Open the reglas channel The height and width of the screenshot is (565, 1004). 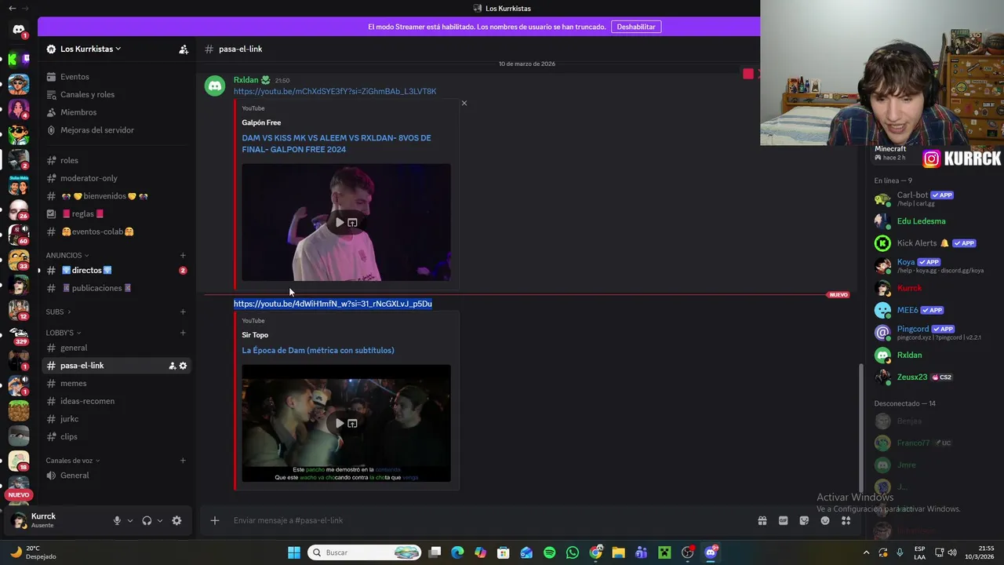click(82, 213)
